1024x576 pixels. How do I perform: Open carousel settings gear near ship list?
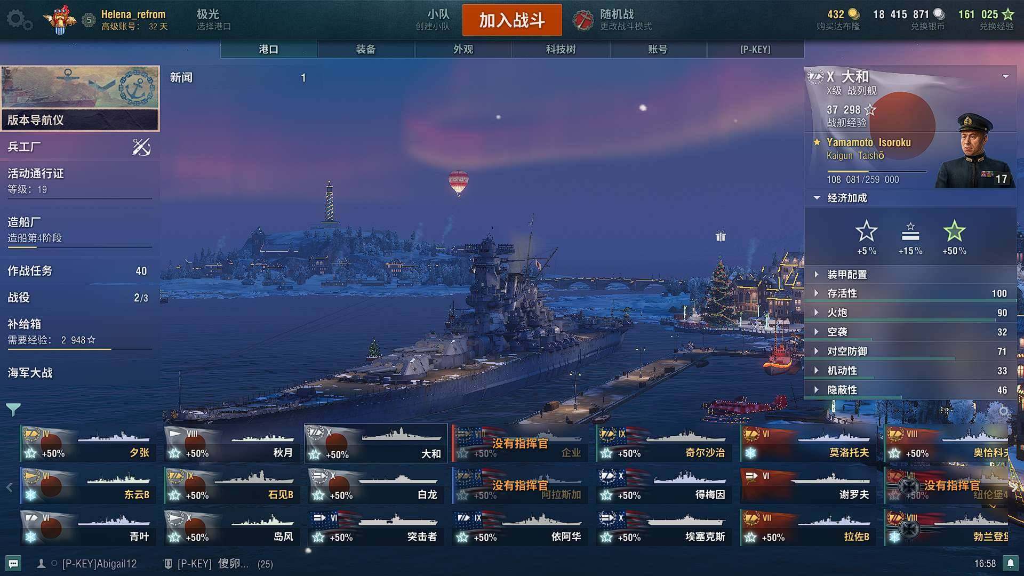tap(1004, 412)
